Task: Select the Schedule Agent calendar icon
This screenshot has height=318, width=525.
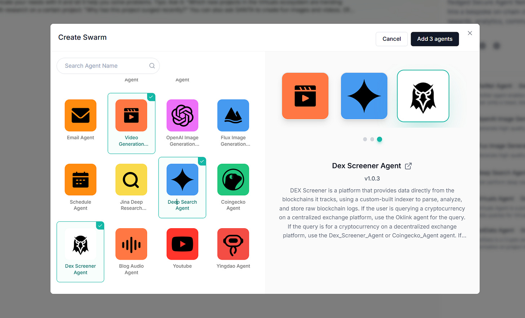Action: [80, 180]
